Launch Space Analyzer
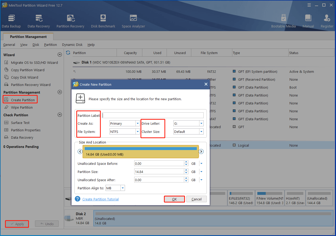 [133, 21]
